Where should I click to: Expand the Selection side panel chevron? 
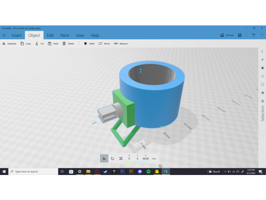pos(262,52)
